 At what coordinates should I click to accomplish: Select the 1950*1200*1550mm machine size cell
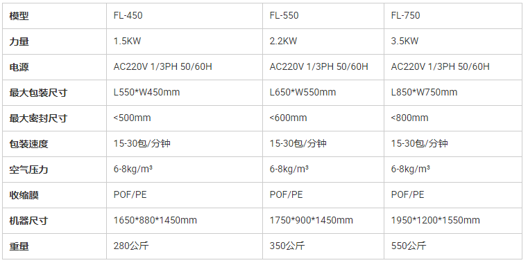pos(453,221)
